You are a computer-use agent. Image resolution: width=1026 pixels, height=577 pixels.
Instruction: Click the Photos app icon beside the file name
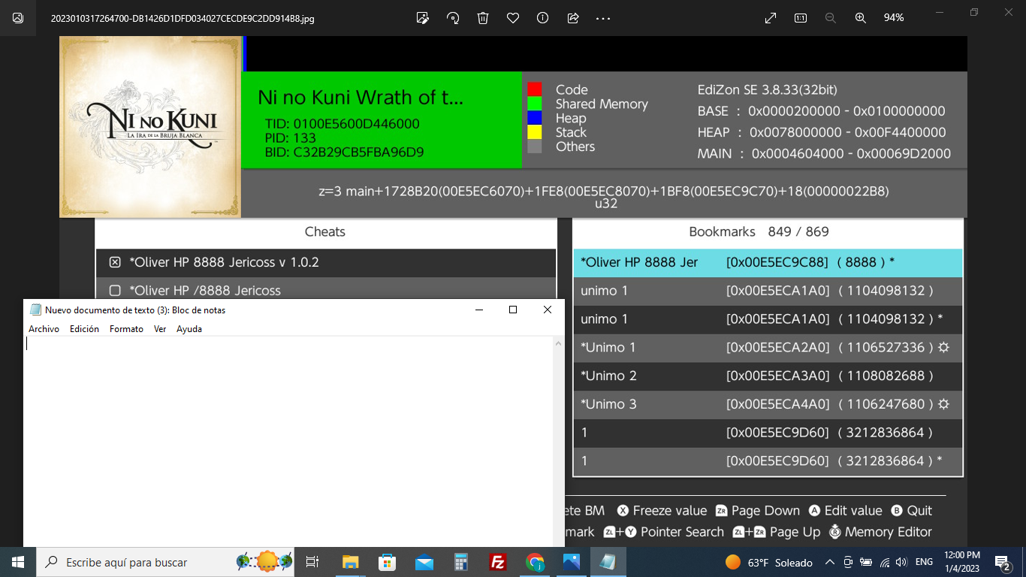coord(18,18)
